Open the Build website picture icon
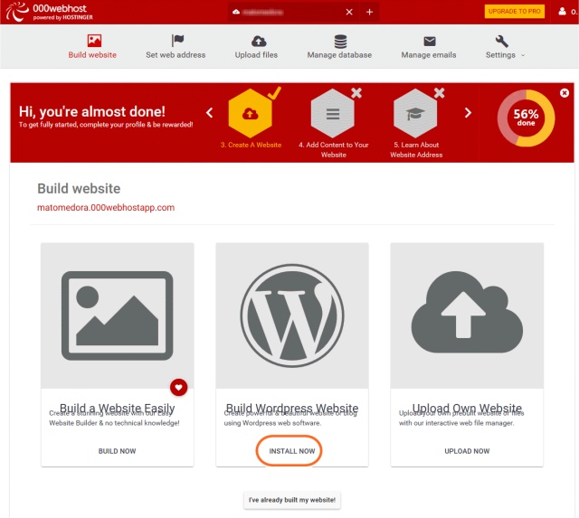The width and height of the screenshot is (579, 518). [94, 40]
